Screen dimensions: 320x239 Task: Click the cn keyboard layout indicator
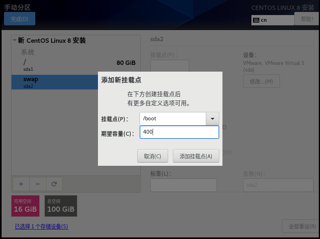pos(273,20)
